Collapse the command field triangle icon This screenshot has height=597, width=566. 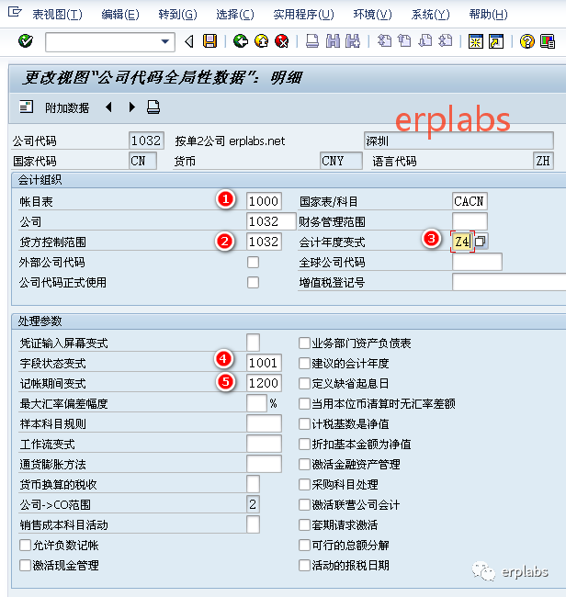pos(189,41)
